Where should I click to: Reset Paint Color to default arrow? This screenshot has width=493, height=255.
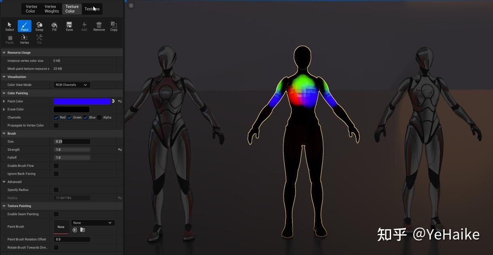tap(120, 101)
